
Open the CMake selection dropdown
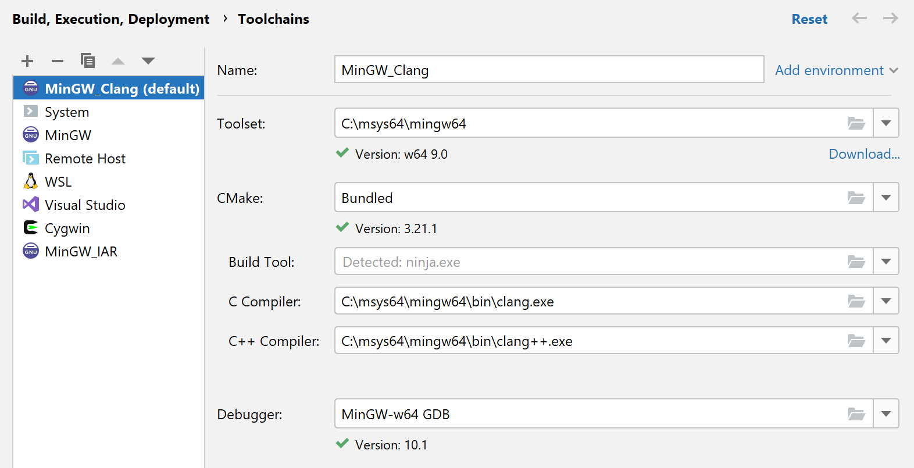click(886, 197)
